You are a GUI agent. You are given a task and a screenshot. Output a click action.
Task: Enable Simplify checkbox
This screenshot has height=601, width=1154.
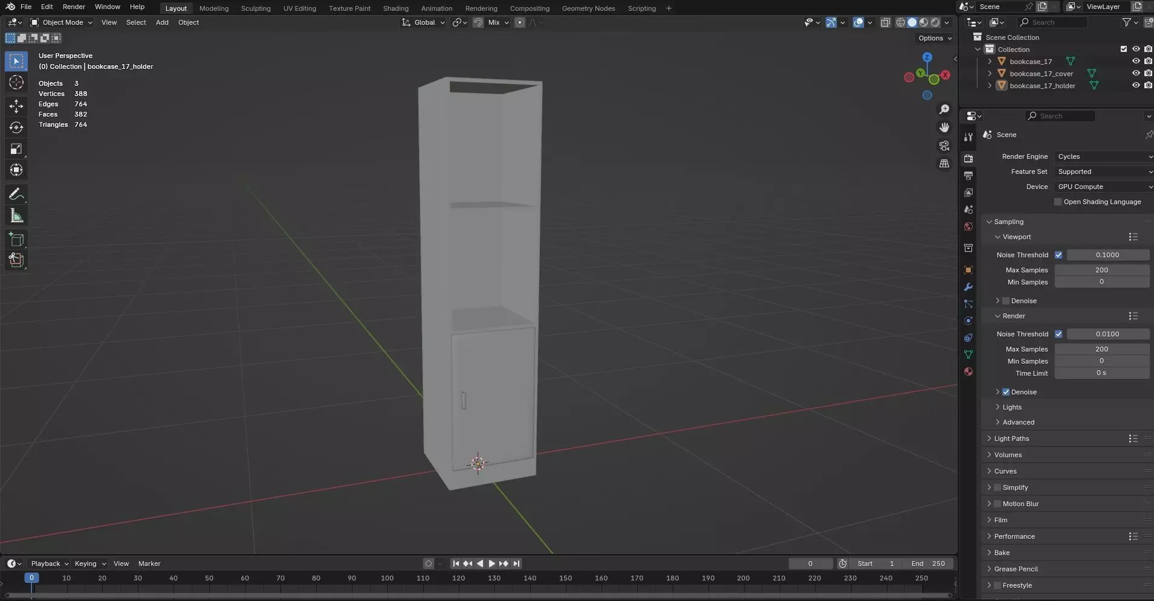point(997,487)
